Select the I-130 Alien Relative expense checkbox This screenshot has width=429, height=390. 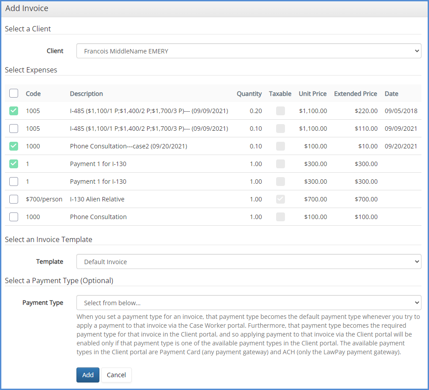14,199
